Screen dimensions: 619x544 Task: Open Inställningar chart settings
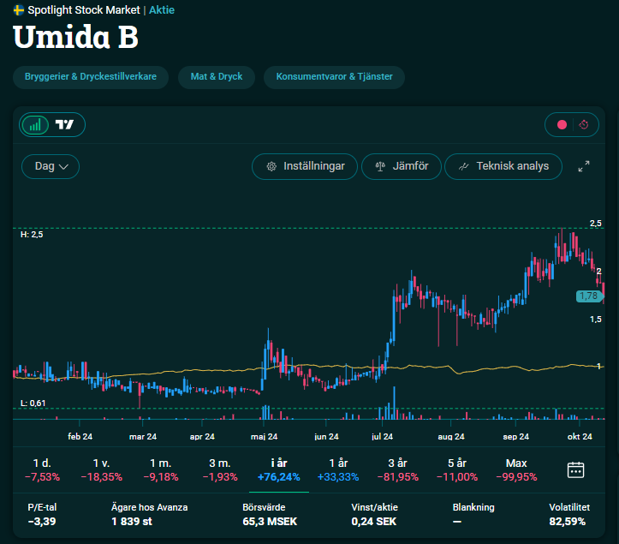tap(305, 166)
